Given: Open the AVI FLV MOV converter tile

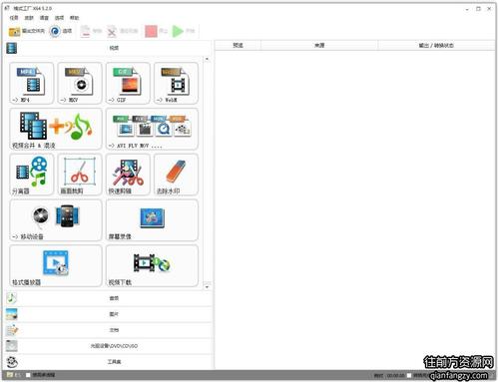Looking at the screenshot, I should pyautogui.click(x=152, y=129).
